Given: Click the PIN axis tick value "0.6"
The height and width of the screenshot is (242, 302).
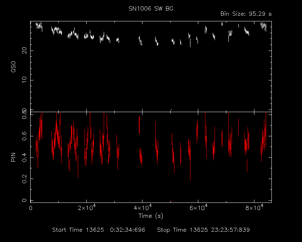Looking at the screenshot, I should tap(24, 136).
